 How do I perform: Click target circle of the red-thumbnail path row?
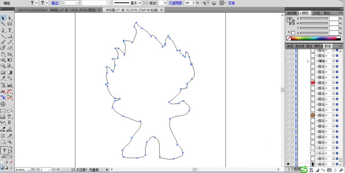[333, 83]
